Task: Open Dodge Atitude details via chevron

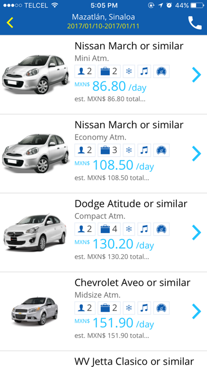Action: [196, 233]
